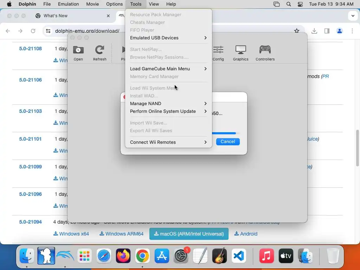360x270 pixels.
Task: Open Chrome downloads icon
Action: pyautogui.click(x=314, y=31)
